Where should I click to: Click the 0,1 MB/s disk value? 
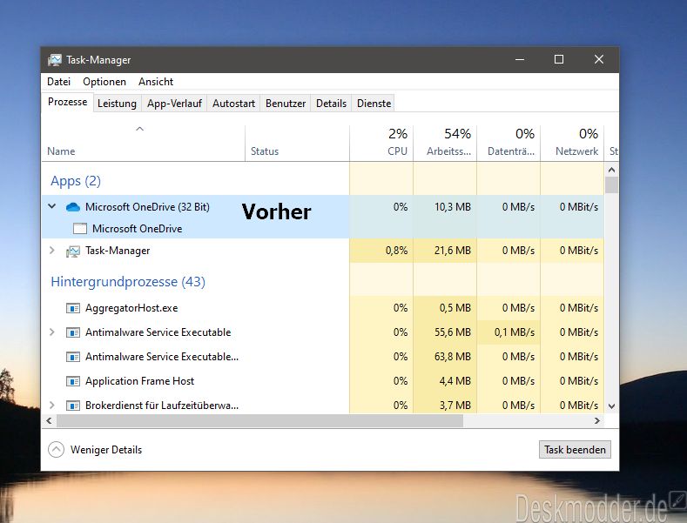click(x=515, y=332)
